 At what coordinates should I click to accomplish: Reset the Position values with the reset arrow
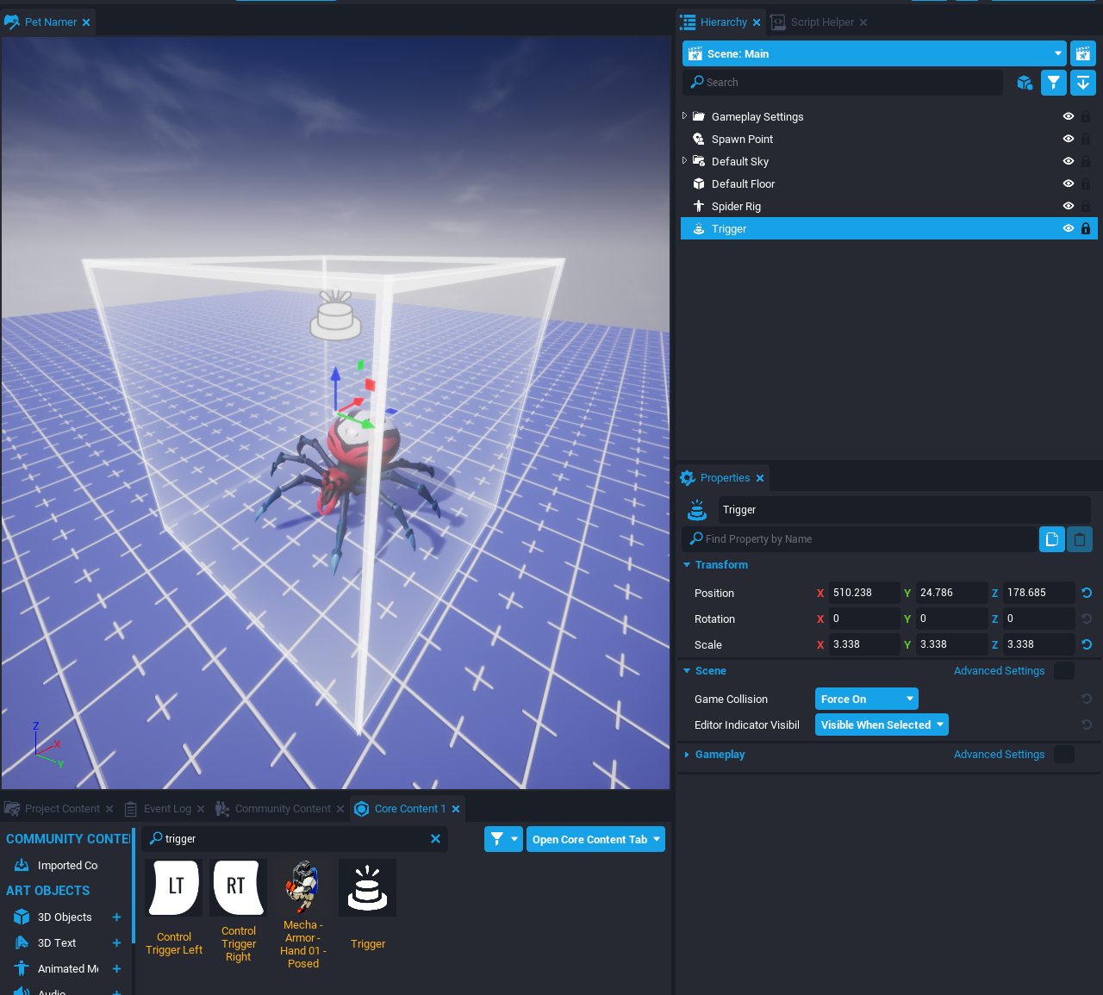(x=1087, y=593)
